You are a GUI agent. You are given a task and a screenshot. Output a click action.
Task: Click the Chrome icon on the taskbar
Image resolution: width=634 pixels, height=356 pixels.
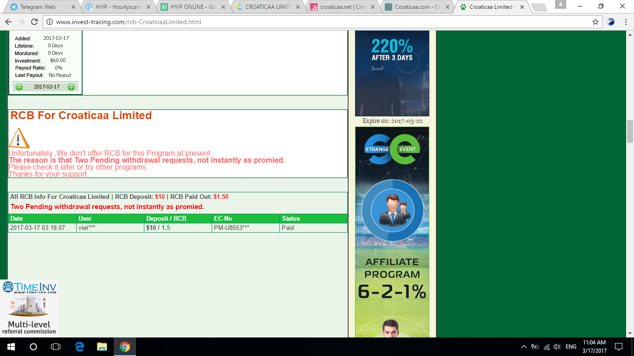pos(124,347)
